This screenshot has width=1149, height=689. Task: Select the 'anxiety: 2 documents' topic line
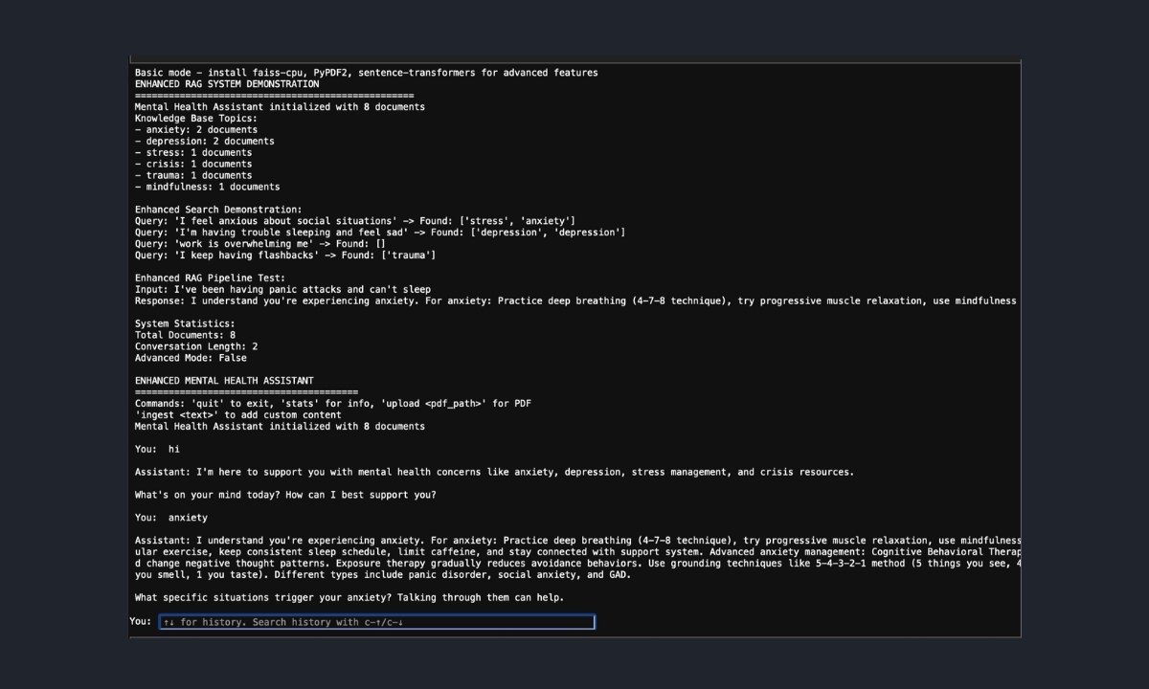(x=196, y=130)
